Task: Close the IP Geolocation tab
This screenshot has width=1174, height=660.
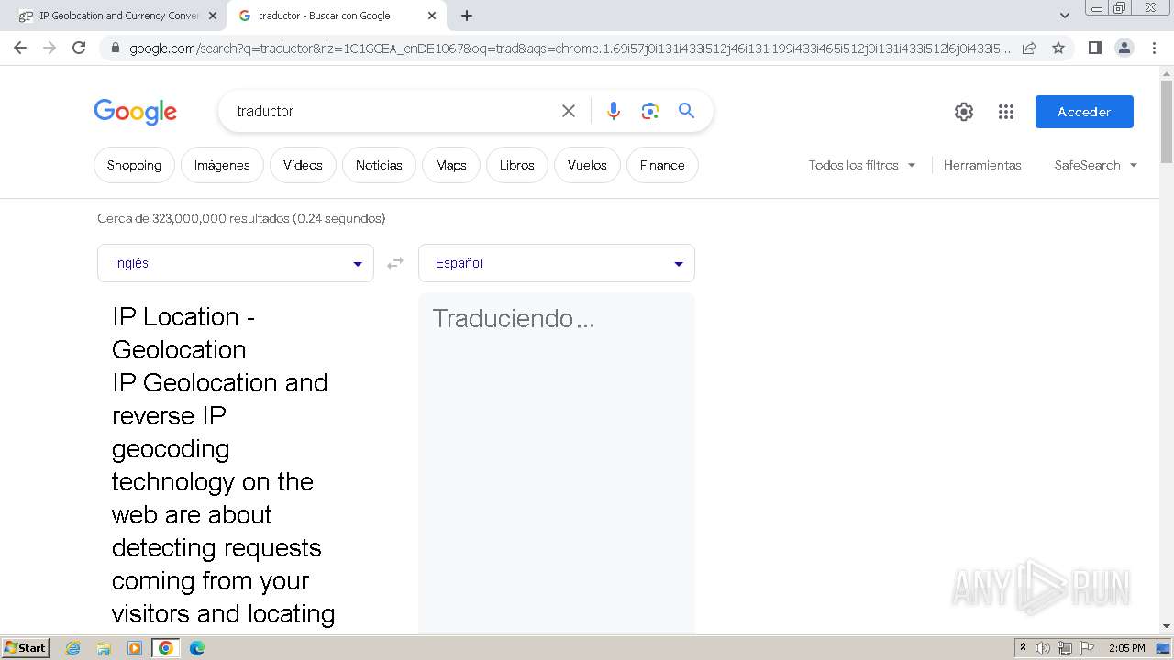Action: 212,16
